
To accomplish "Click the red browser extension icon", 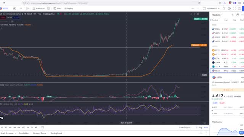I will 230,3.
